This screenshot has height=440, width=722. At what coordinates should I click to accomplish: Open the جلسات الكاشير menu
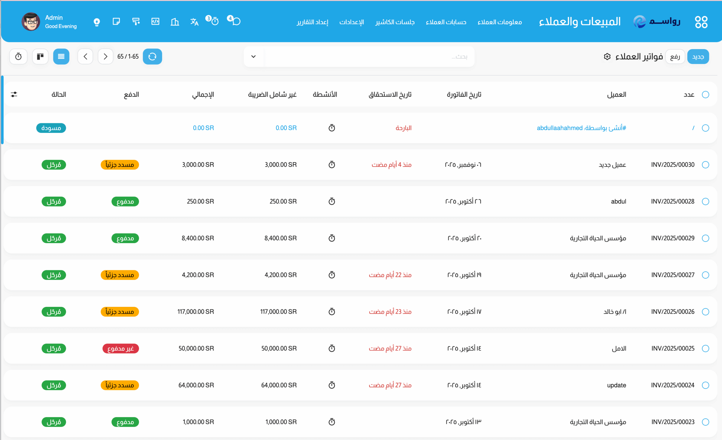point(395,22)
